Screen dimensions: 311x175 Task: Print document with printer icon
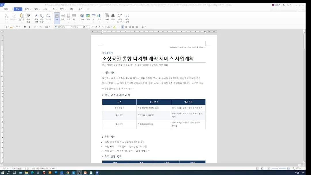[x=25, y=27]
